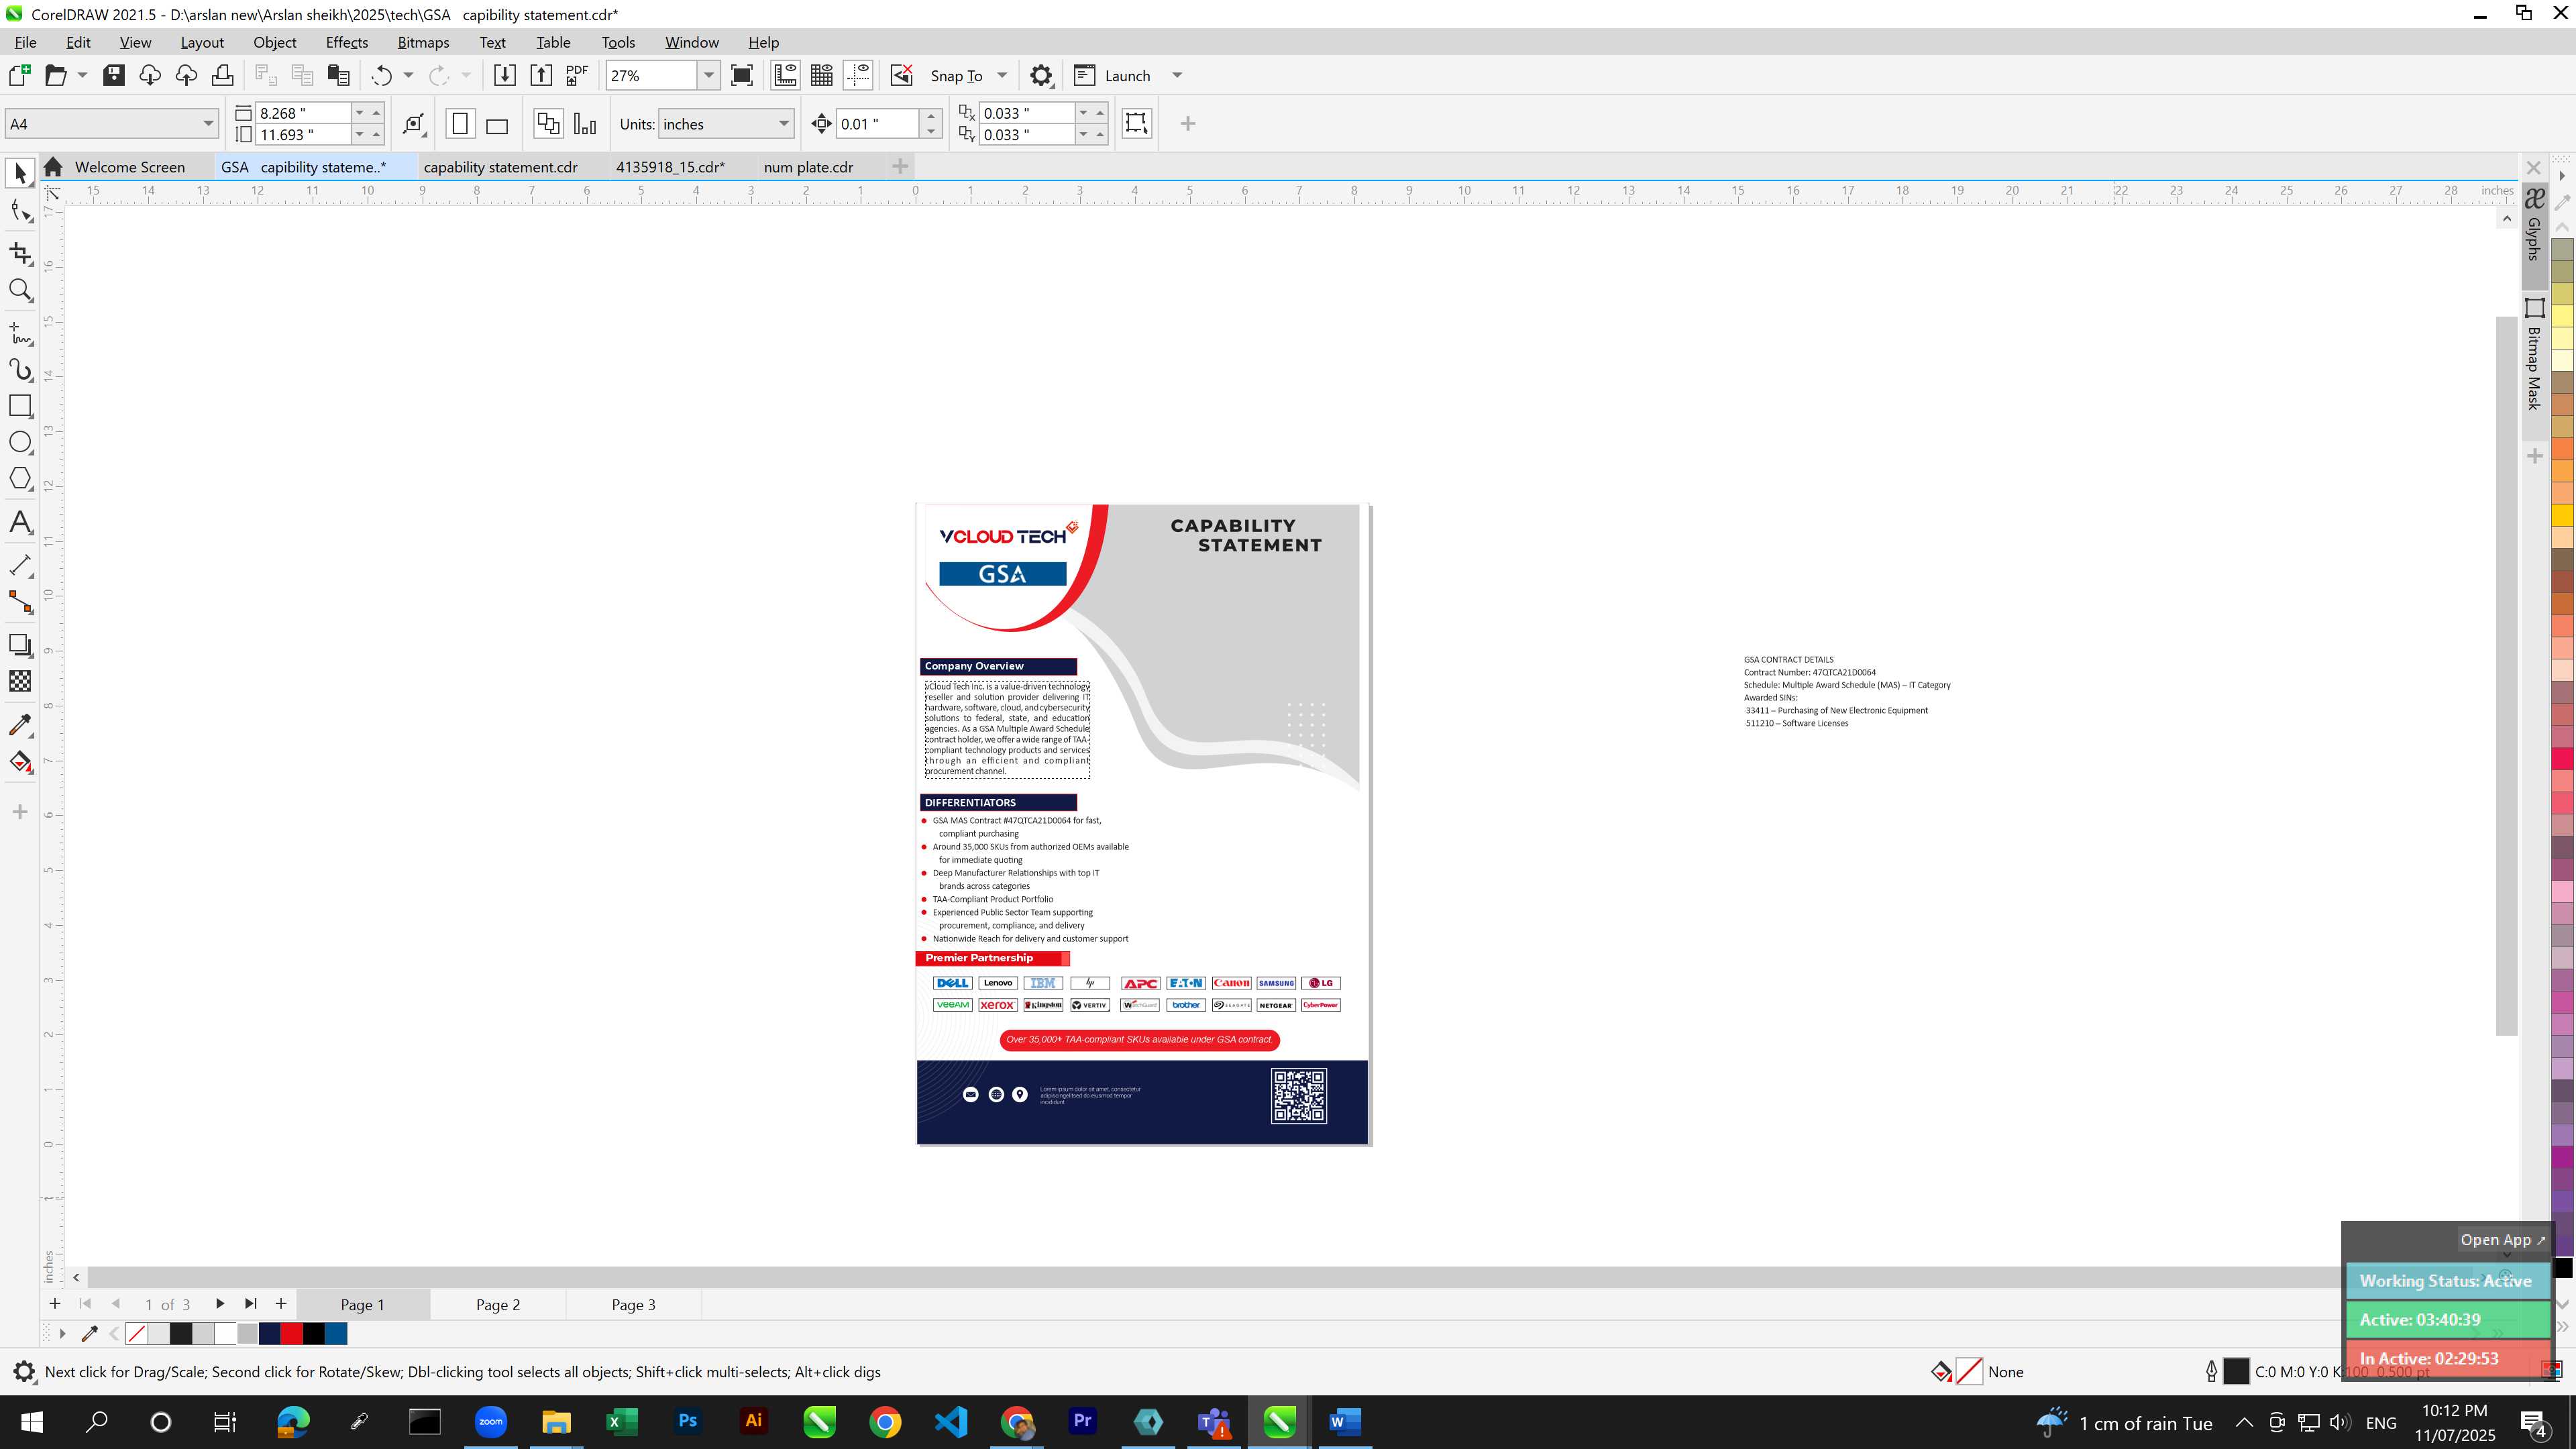Image resolution: width=2576 pixels, height=1449 pixels.
Task: Create a new document
Action: pyautogui.click(x=19, y=76)
